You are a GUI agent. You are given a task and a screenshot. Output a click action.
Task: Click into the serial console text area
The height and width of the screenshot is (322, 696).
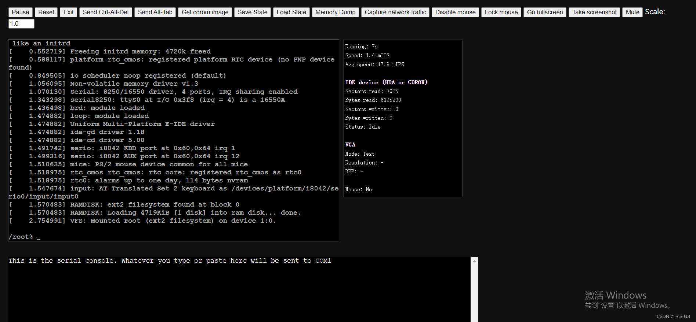point(239,289)
